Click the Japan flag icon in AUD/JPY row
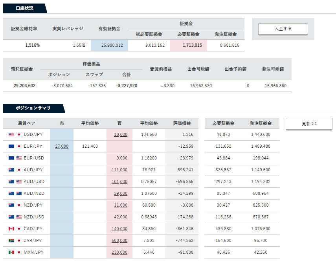The image size is (336, 262). pyautogui.click(x=19, y=170)
